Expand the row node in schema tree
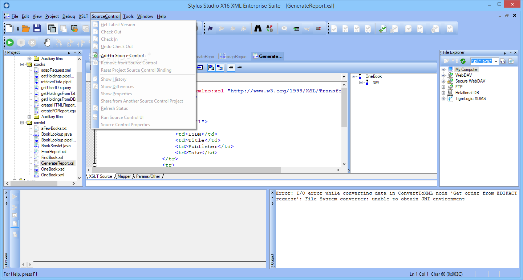This screenshot has height=280, width=523. (361, 82)
